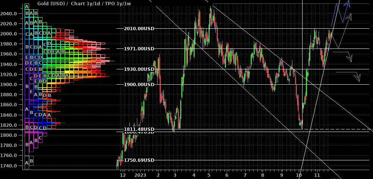Click the 1971.00USD level label
Viewport: 373px width, 179px height.
coord(139,49)
